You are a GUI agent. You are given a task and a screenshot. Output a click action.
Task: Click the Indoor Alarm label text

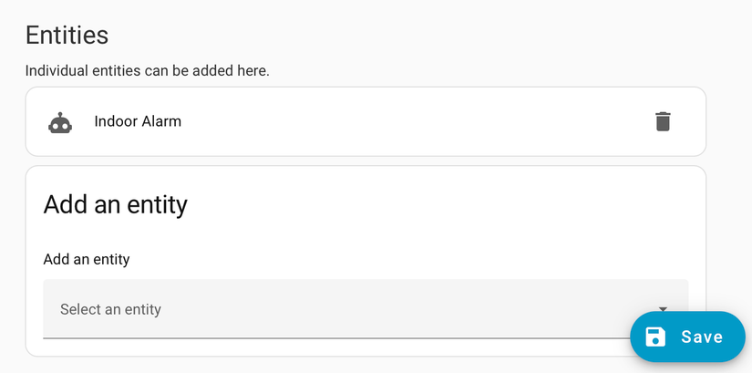tap(138, 121)
